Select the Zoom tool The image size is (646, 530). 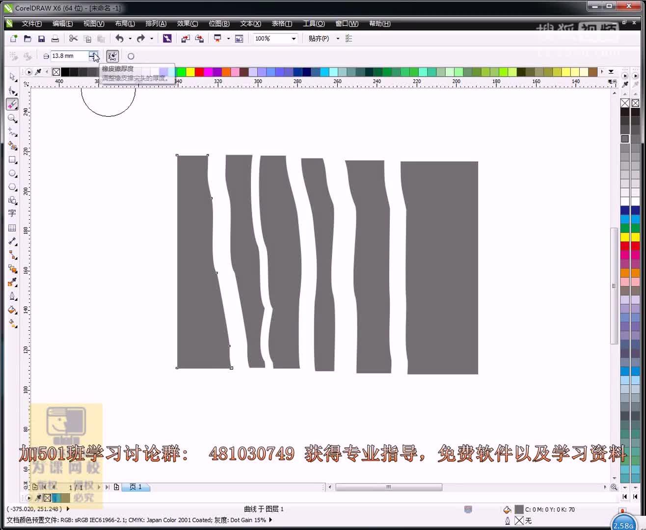click(x=12, y=118)
